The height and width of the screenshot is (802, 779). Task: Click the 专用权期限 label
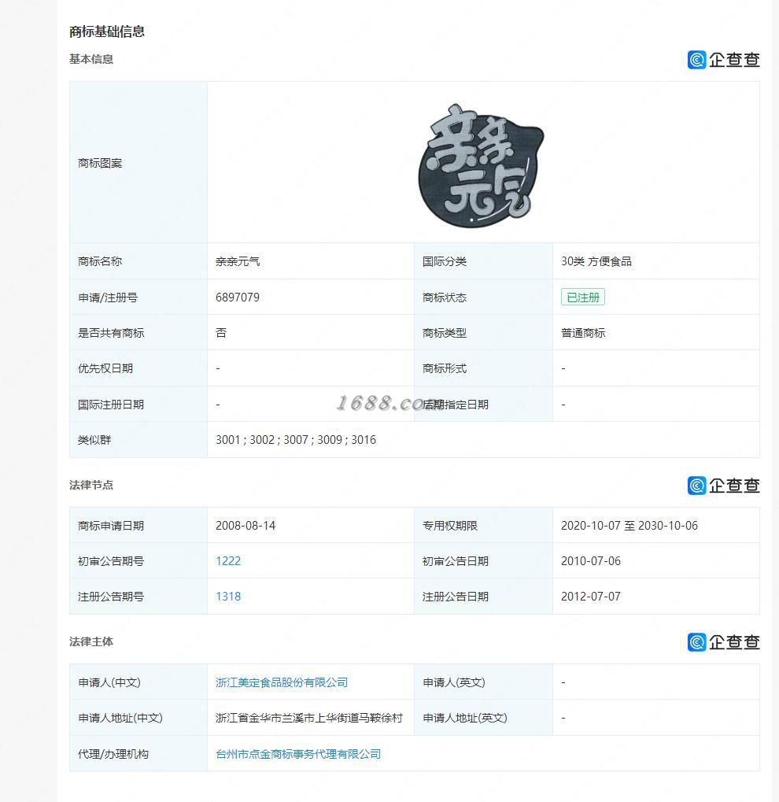tap(449, 526)
